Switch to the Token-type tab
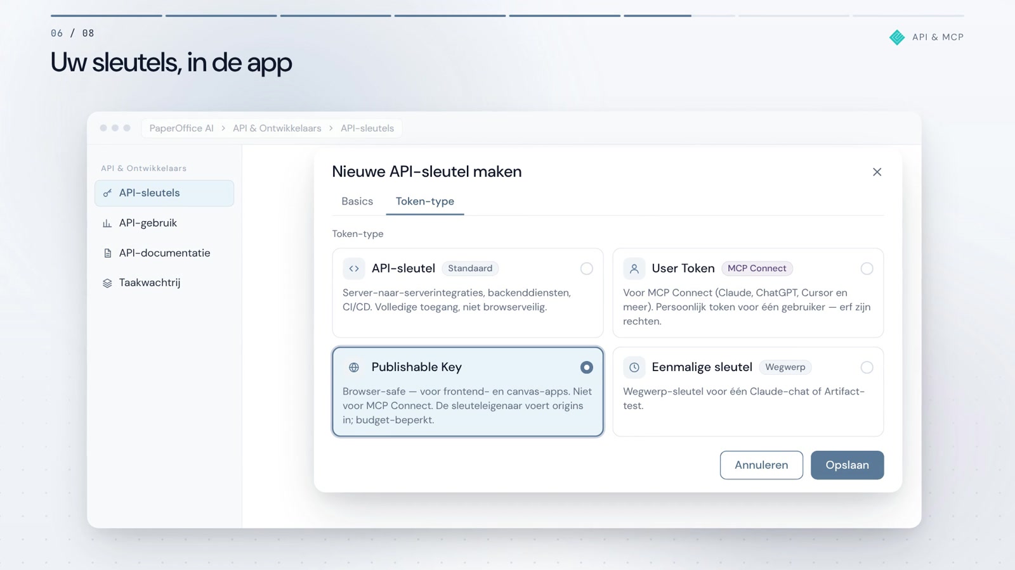 [425, 201]
